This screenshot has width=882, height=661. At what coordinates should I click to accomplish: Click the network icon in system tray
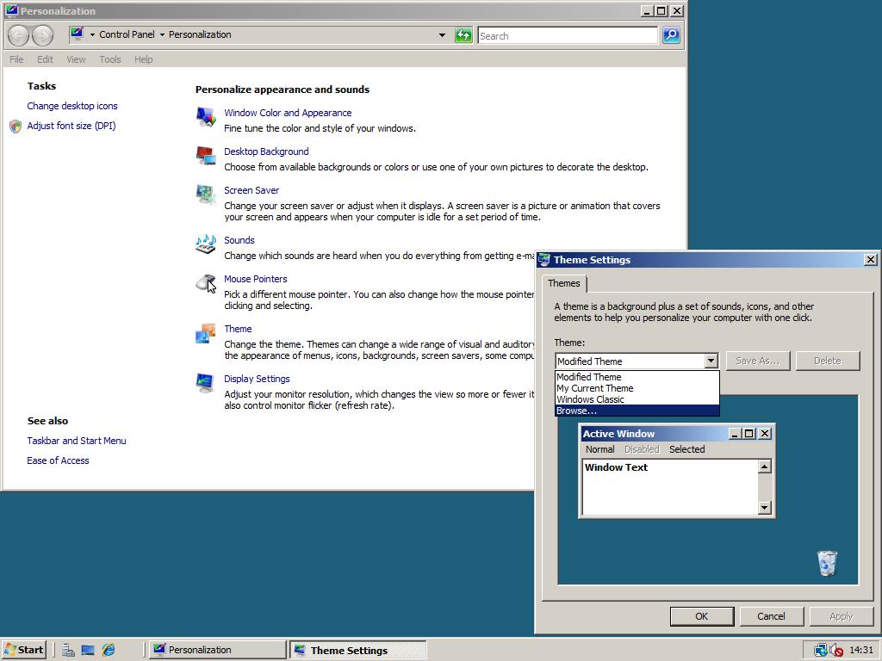point(821,650)
